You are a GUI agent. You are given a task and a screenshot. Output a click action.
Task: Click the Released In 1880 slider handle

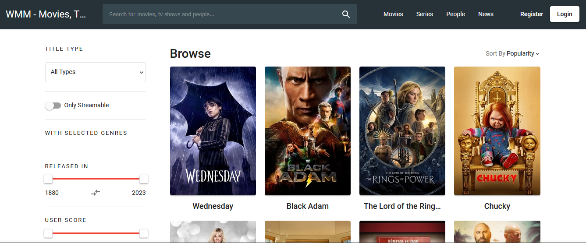coord(48,179)
